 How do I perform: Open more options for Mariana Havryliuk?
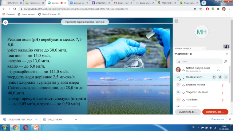pyautogui.click(x=226, y=77)
